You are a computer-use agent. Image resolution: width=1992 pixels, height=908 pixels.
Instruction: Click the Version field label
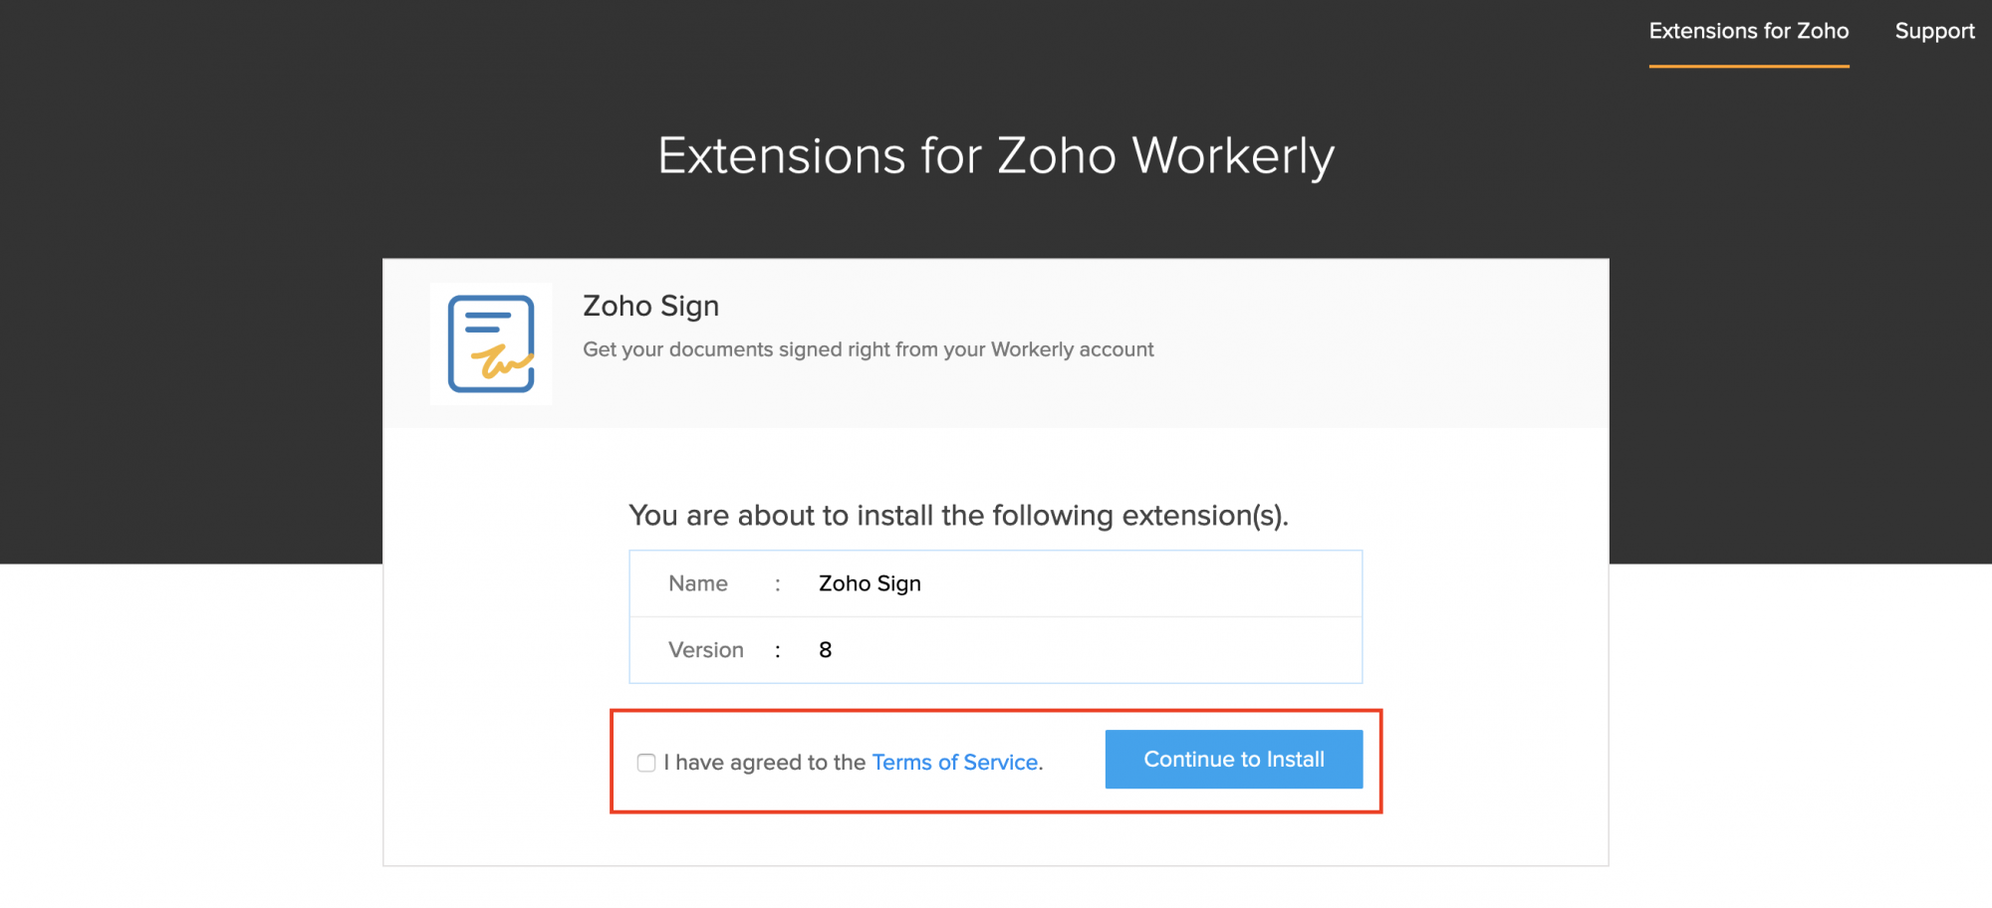[x=706, y=650]
